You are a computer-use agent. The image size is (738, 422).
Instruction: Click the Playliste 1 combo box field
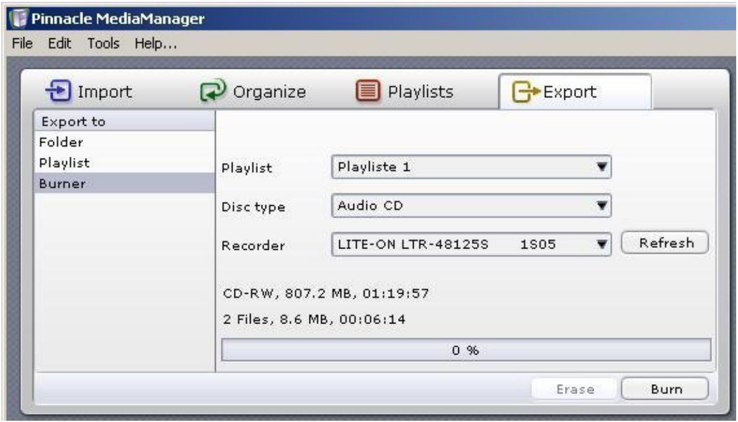click(x=471, y=167)
